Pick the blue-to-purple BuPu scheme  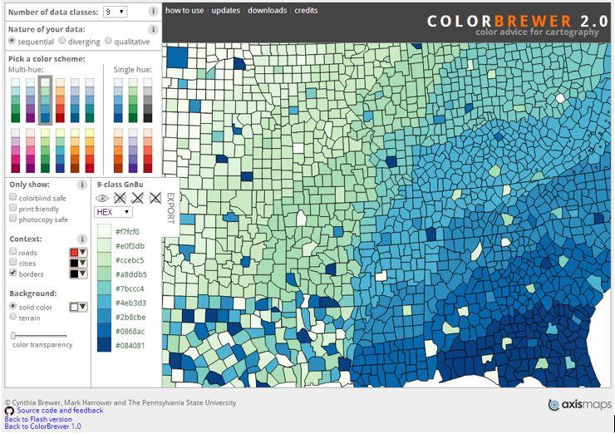(30, 101)
